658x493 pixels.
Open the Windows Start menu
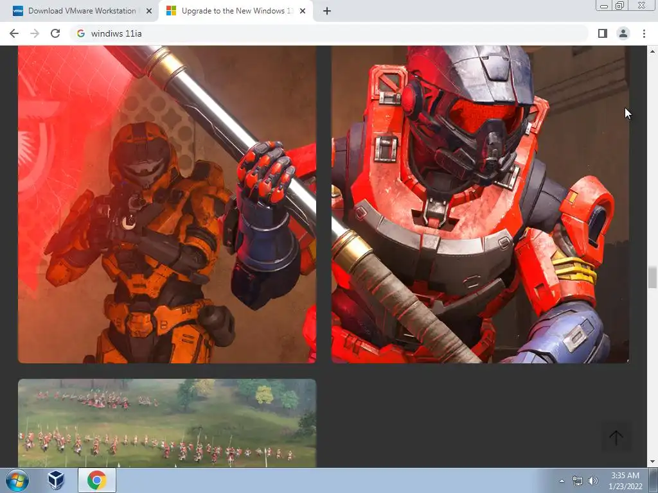[x=17, y=480]
